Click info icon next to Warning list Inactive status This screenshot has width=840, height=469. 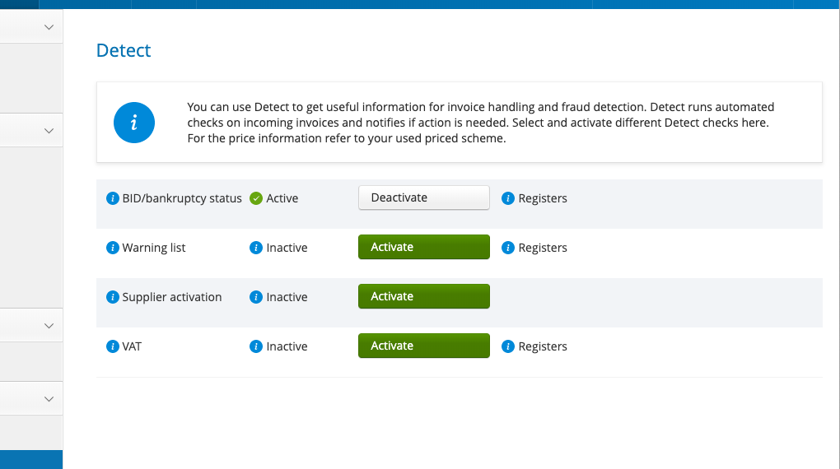tap(256, 248)
